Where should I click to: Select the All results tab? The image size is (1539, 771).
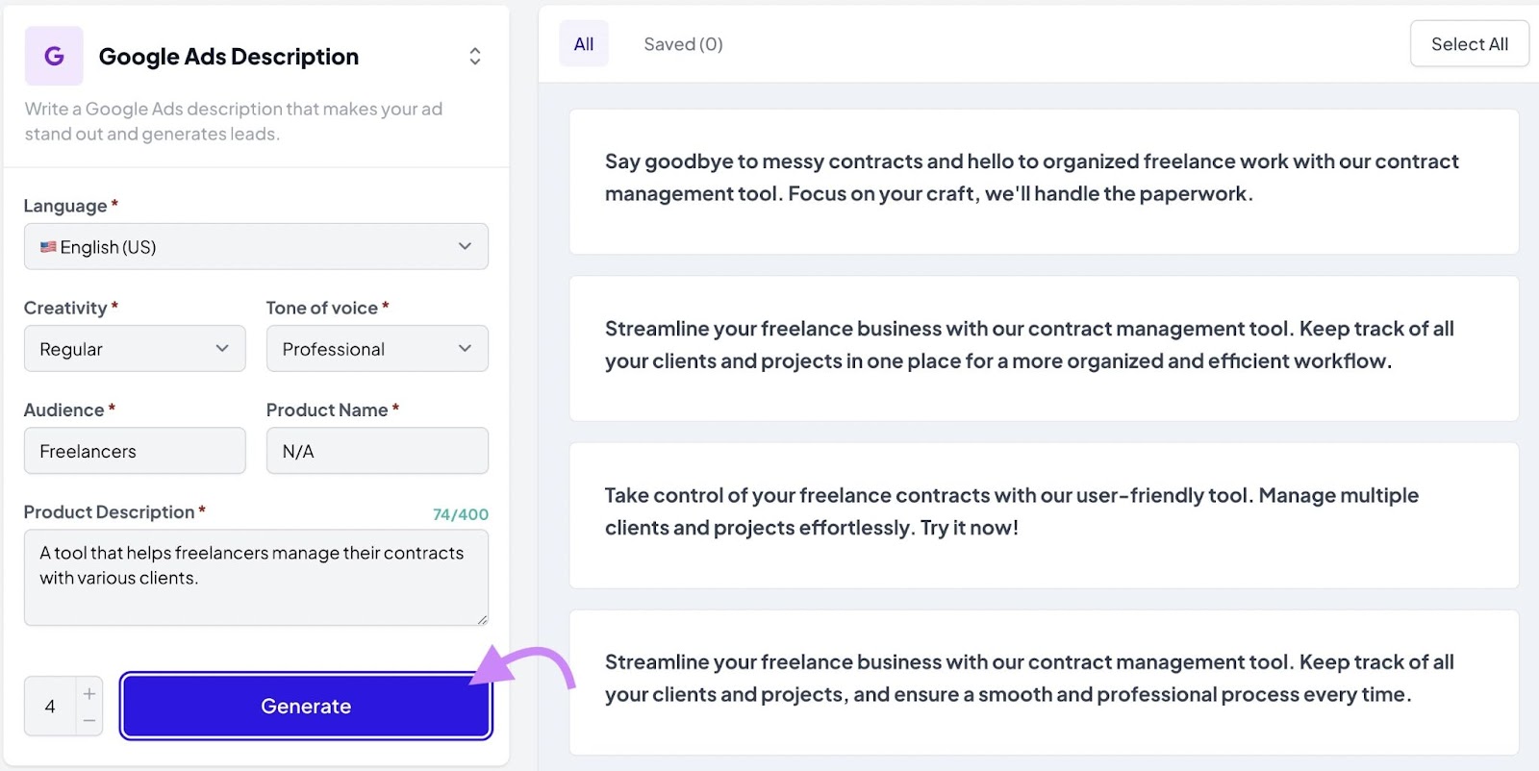click(x=584, y=43)
